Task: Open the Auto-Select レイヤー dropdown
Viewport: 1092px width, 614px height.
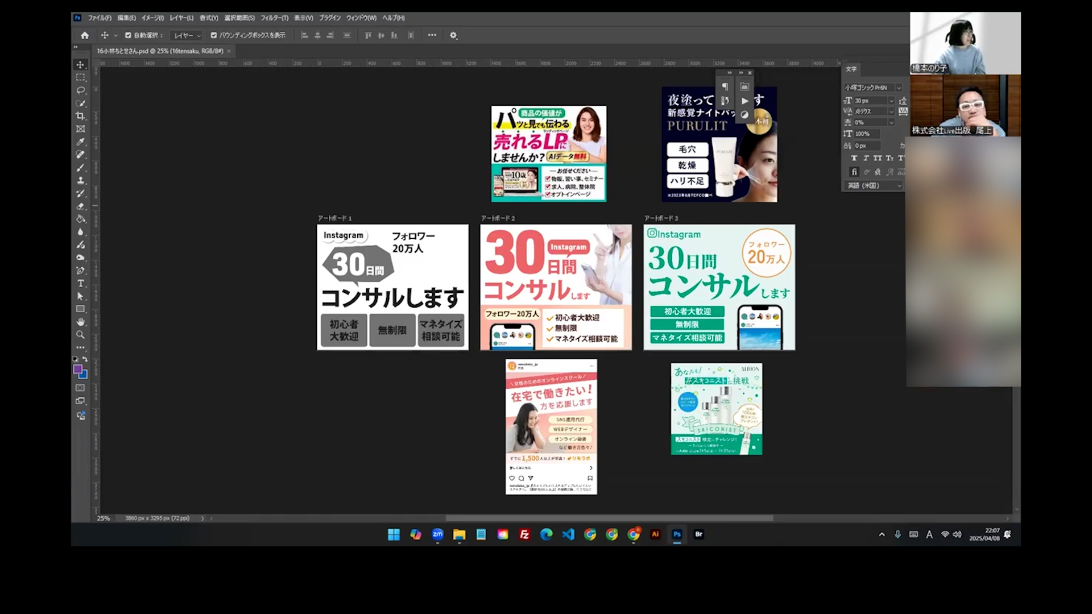Action: pos(187,35)
